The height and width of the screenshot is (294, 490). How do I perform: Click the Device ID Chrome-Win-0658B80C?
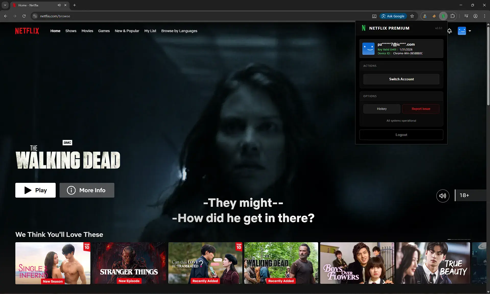(408, 53)
